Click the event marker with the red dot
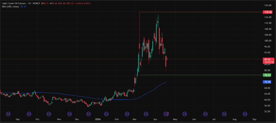The image size is (276, 123). tap(166, 114)
